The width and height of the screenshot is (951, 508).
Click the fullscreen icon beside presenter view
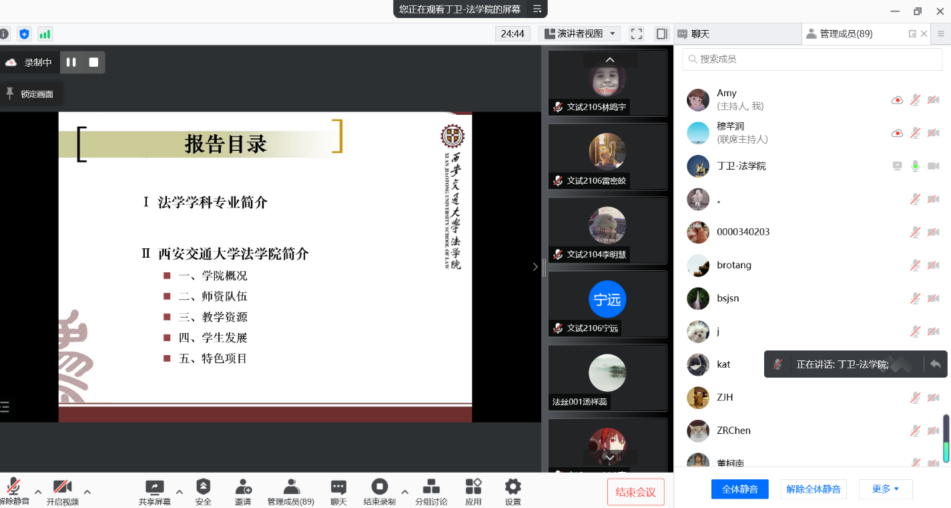[x=637, y=33]
